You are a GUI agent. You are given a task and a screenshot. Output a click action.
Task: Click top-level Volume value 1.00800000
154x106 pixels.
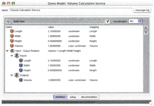coord(54,46)
